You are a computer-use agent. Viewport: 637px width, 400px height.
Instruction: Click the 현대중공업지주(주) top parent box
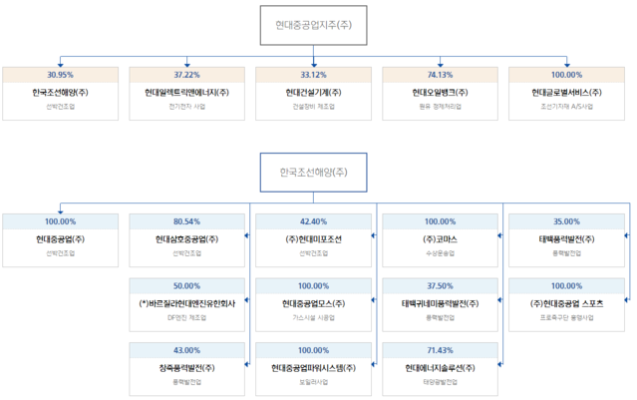coord(313,25)
